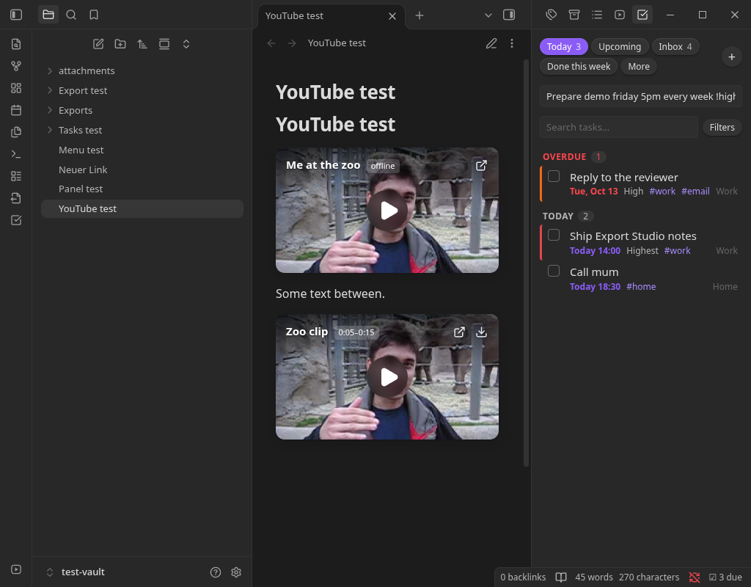Open the tab list dropdown chevron
The width and height of the screenshot is (751, 587).
click(488, 15)
